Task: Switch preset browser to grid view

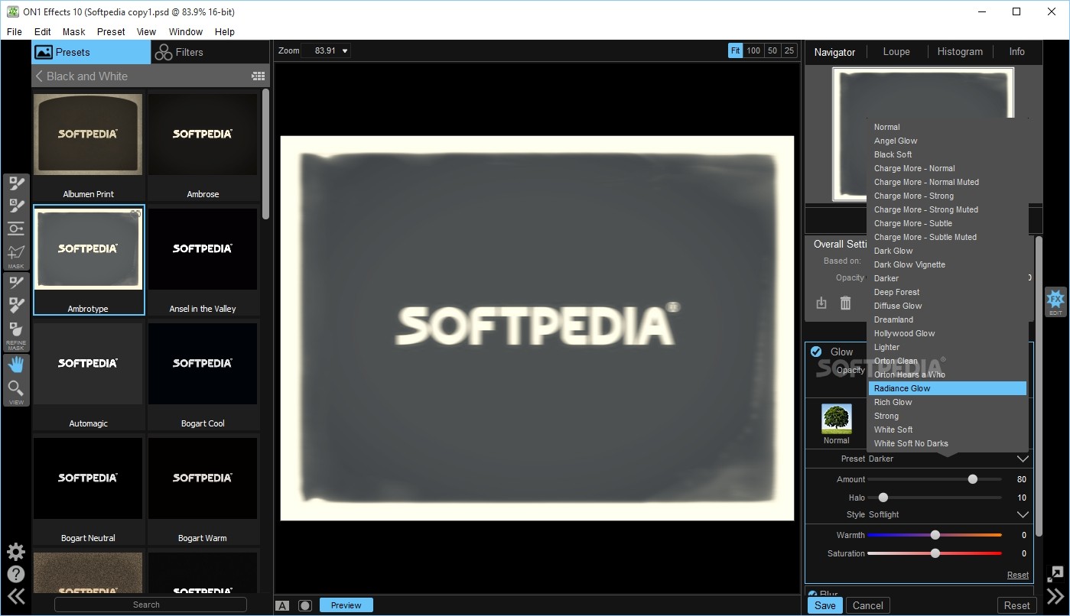Action: coord(258,76)
